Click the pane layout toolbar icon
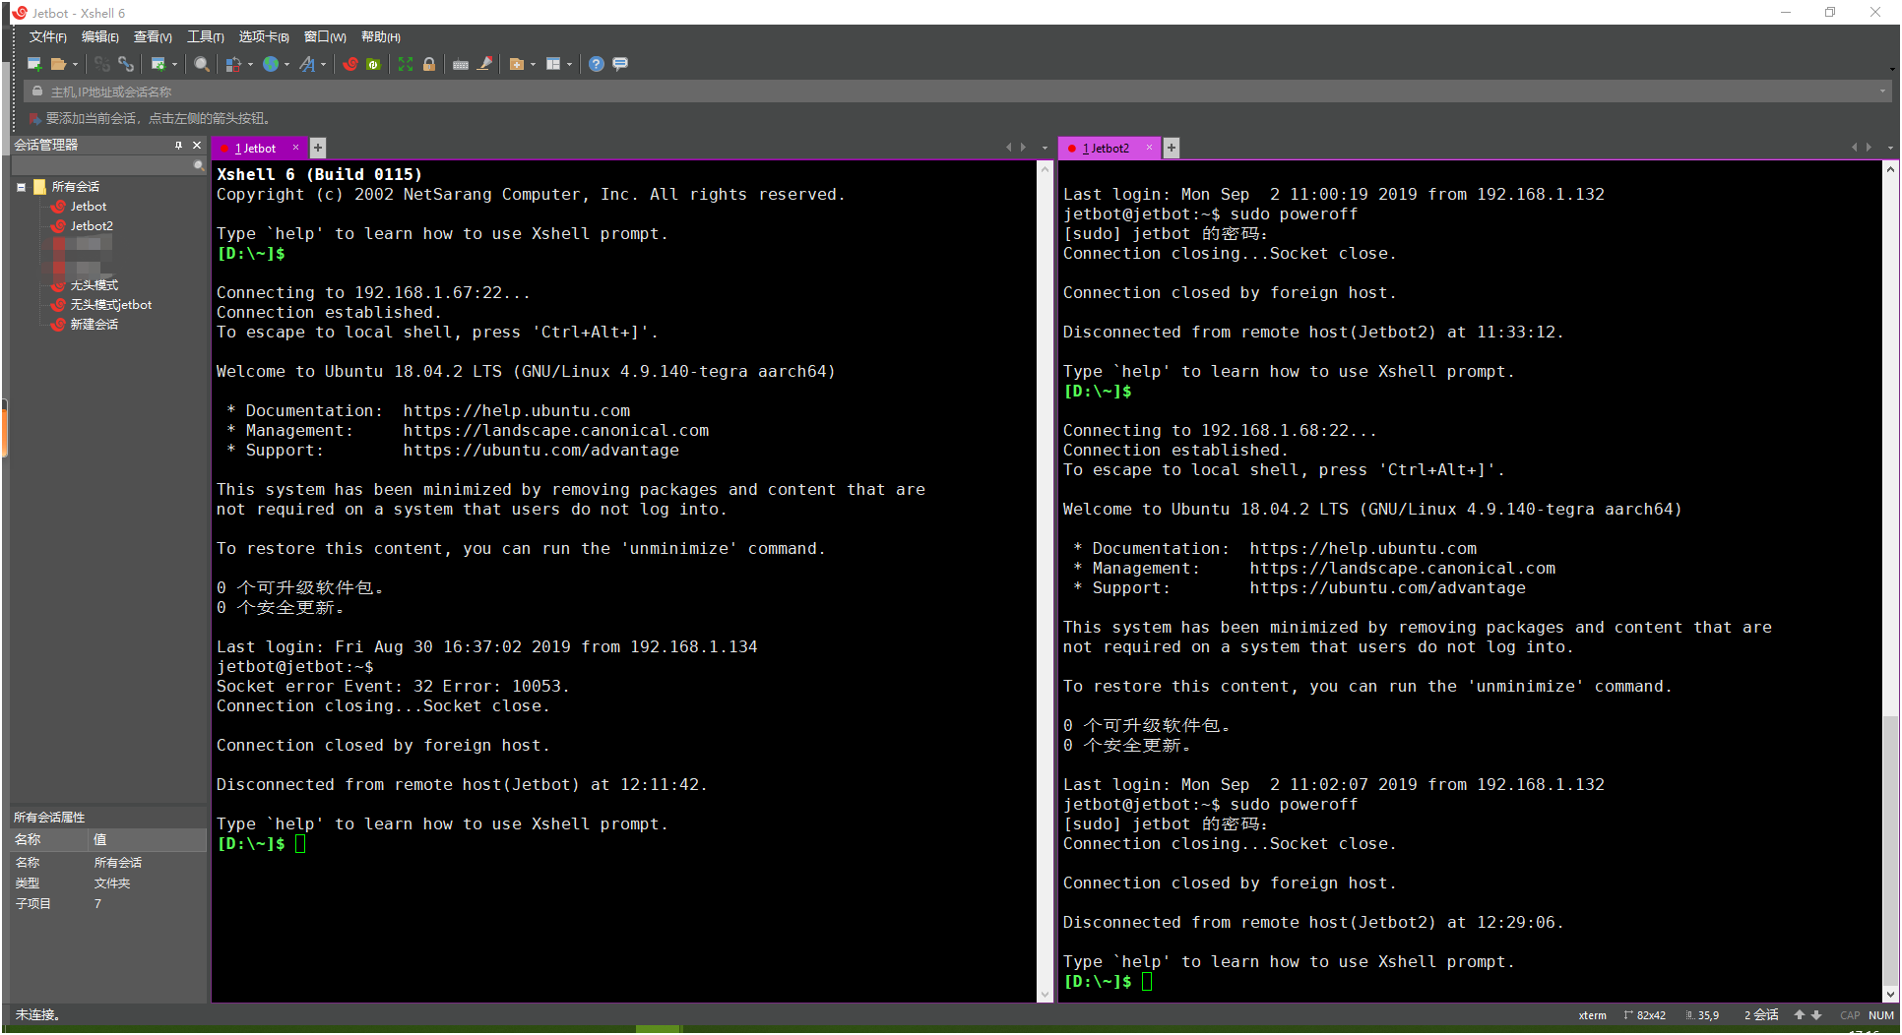 (553, 64)
